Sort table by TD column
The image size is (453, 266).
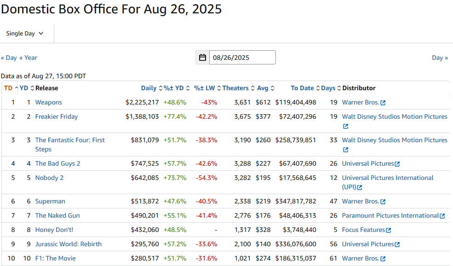pyautogui.click(x=11, y=88)
